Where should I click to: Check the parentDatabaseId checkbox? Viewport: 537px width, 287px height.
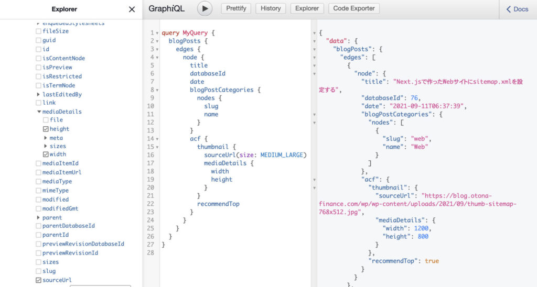point(38,226)
